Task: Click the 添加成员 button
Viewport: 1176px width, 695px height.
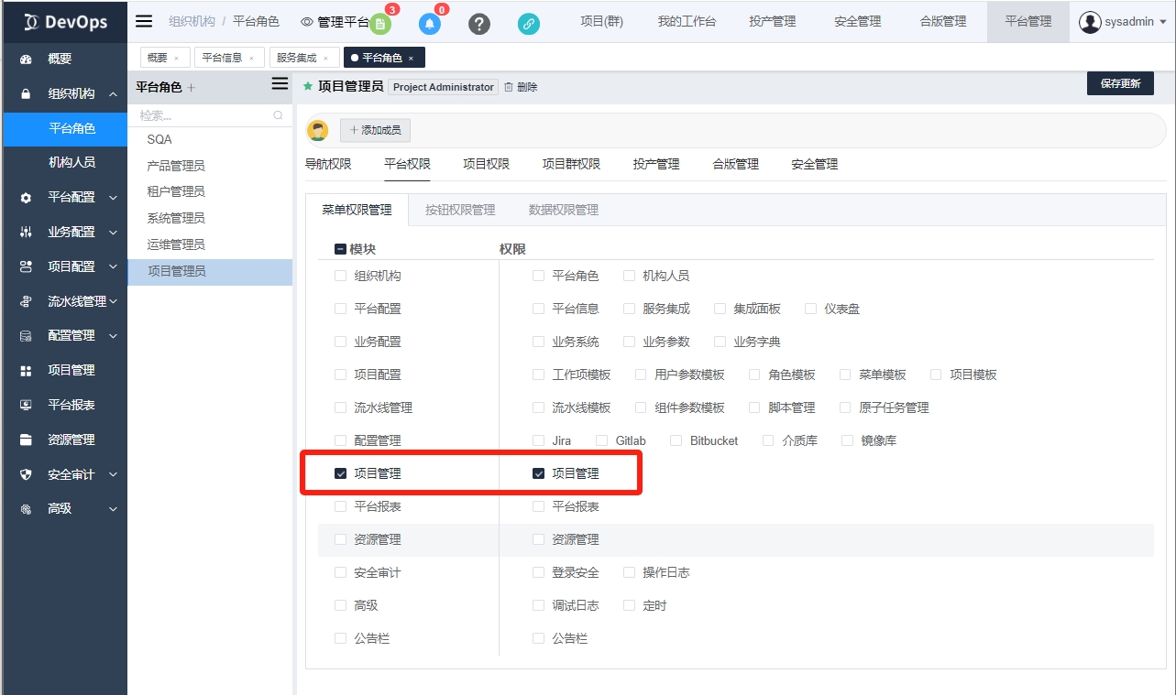Action: click(x=376, y=130)
